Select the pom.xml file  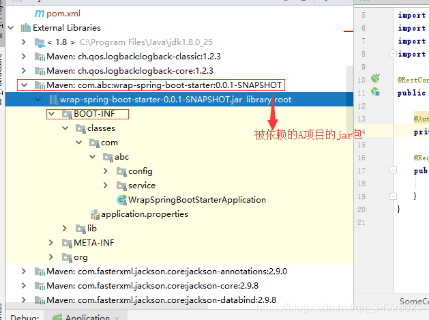click(63, 14)
